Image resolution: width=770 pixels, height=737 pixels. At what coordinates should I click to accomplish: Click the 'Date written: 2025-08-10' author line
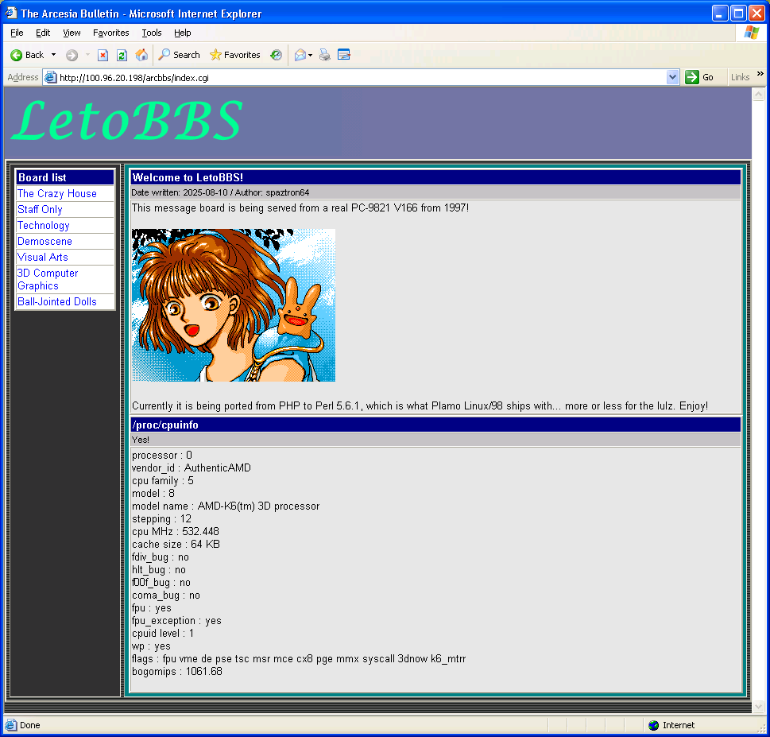click(220, 192)
